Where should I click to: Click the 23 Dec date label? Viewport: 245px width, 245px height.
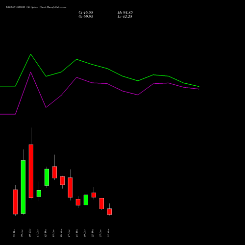click(100, 233)
